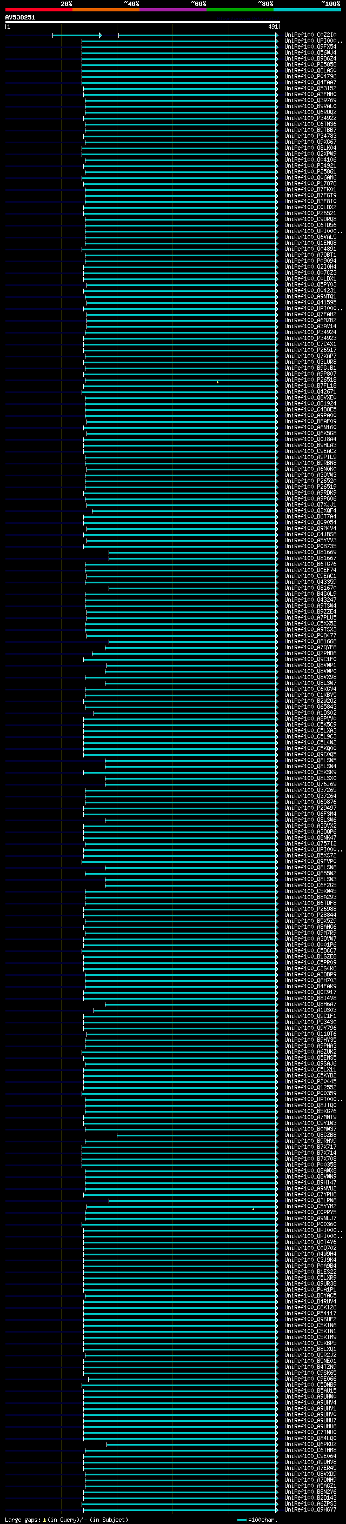This screenshot has height=1524, width=346.
Task: Click UniRef100_Q9C0Q5 label
Action: (x=310, y=754)
